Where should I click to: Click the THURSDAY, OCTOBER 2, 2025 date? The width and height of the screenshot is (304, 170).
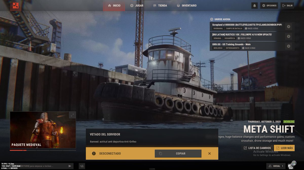(x=265, y=122)
